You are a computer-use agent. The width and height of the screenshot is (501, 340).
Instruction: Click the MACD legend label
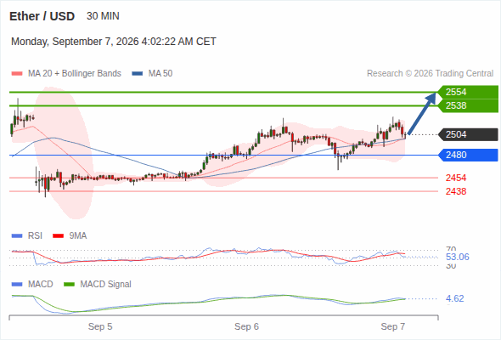(41, 285)
